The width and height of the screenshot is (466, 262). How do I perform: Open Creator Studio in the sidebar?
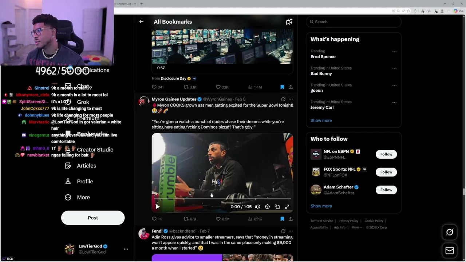(x=89, y=150)
